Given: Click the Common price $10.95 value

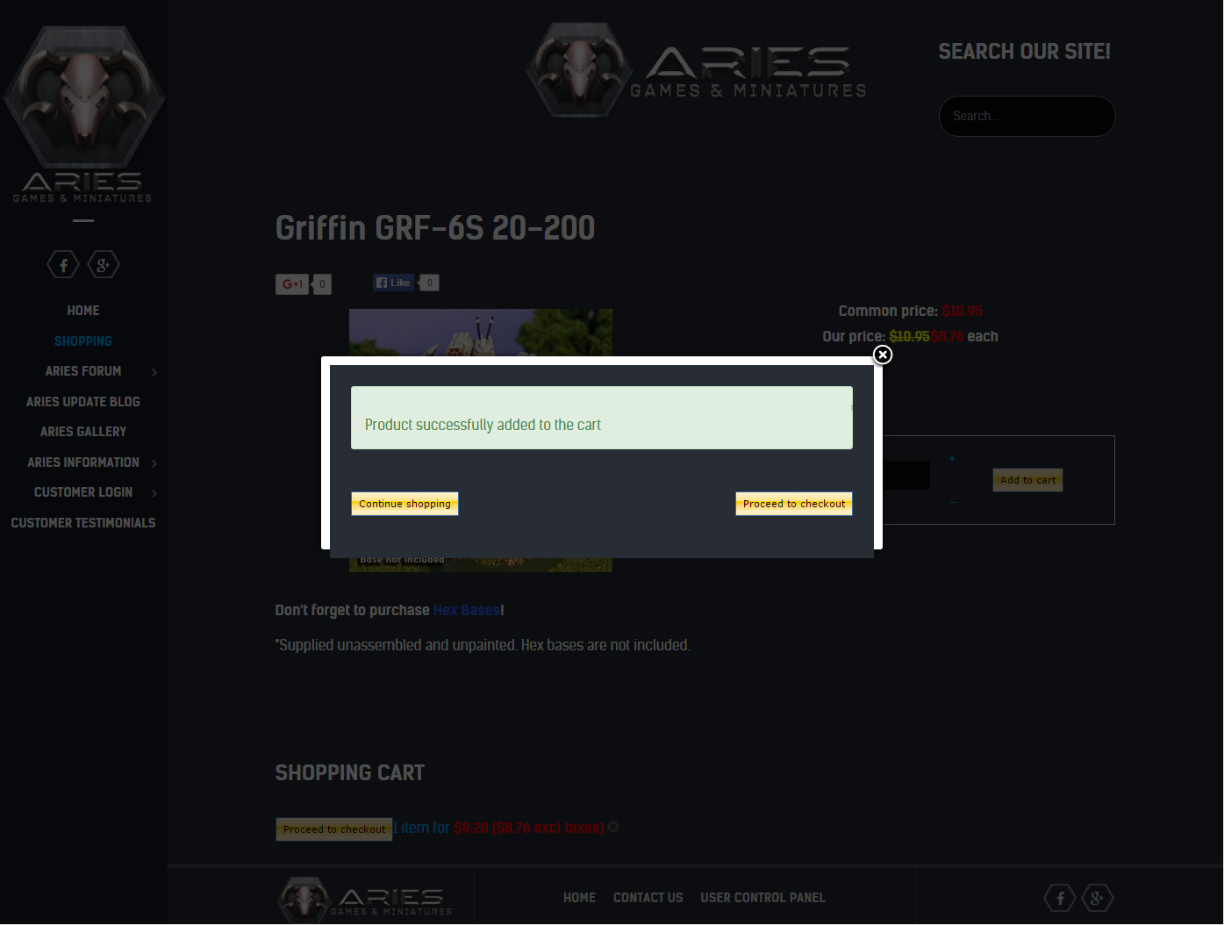Looking at the screenshot, I should tap(962, 311).
